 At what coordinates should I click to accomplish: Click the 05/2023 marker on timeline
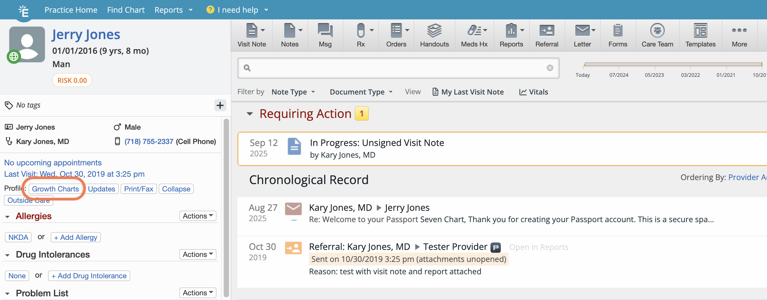click(654, 75)
